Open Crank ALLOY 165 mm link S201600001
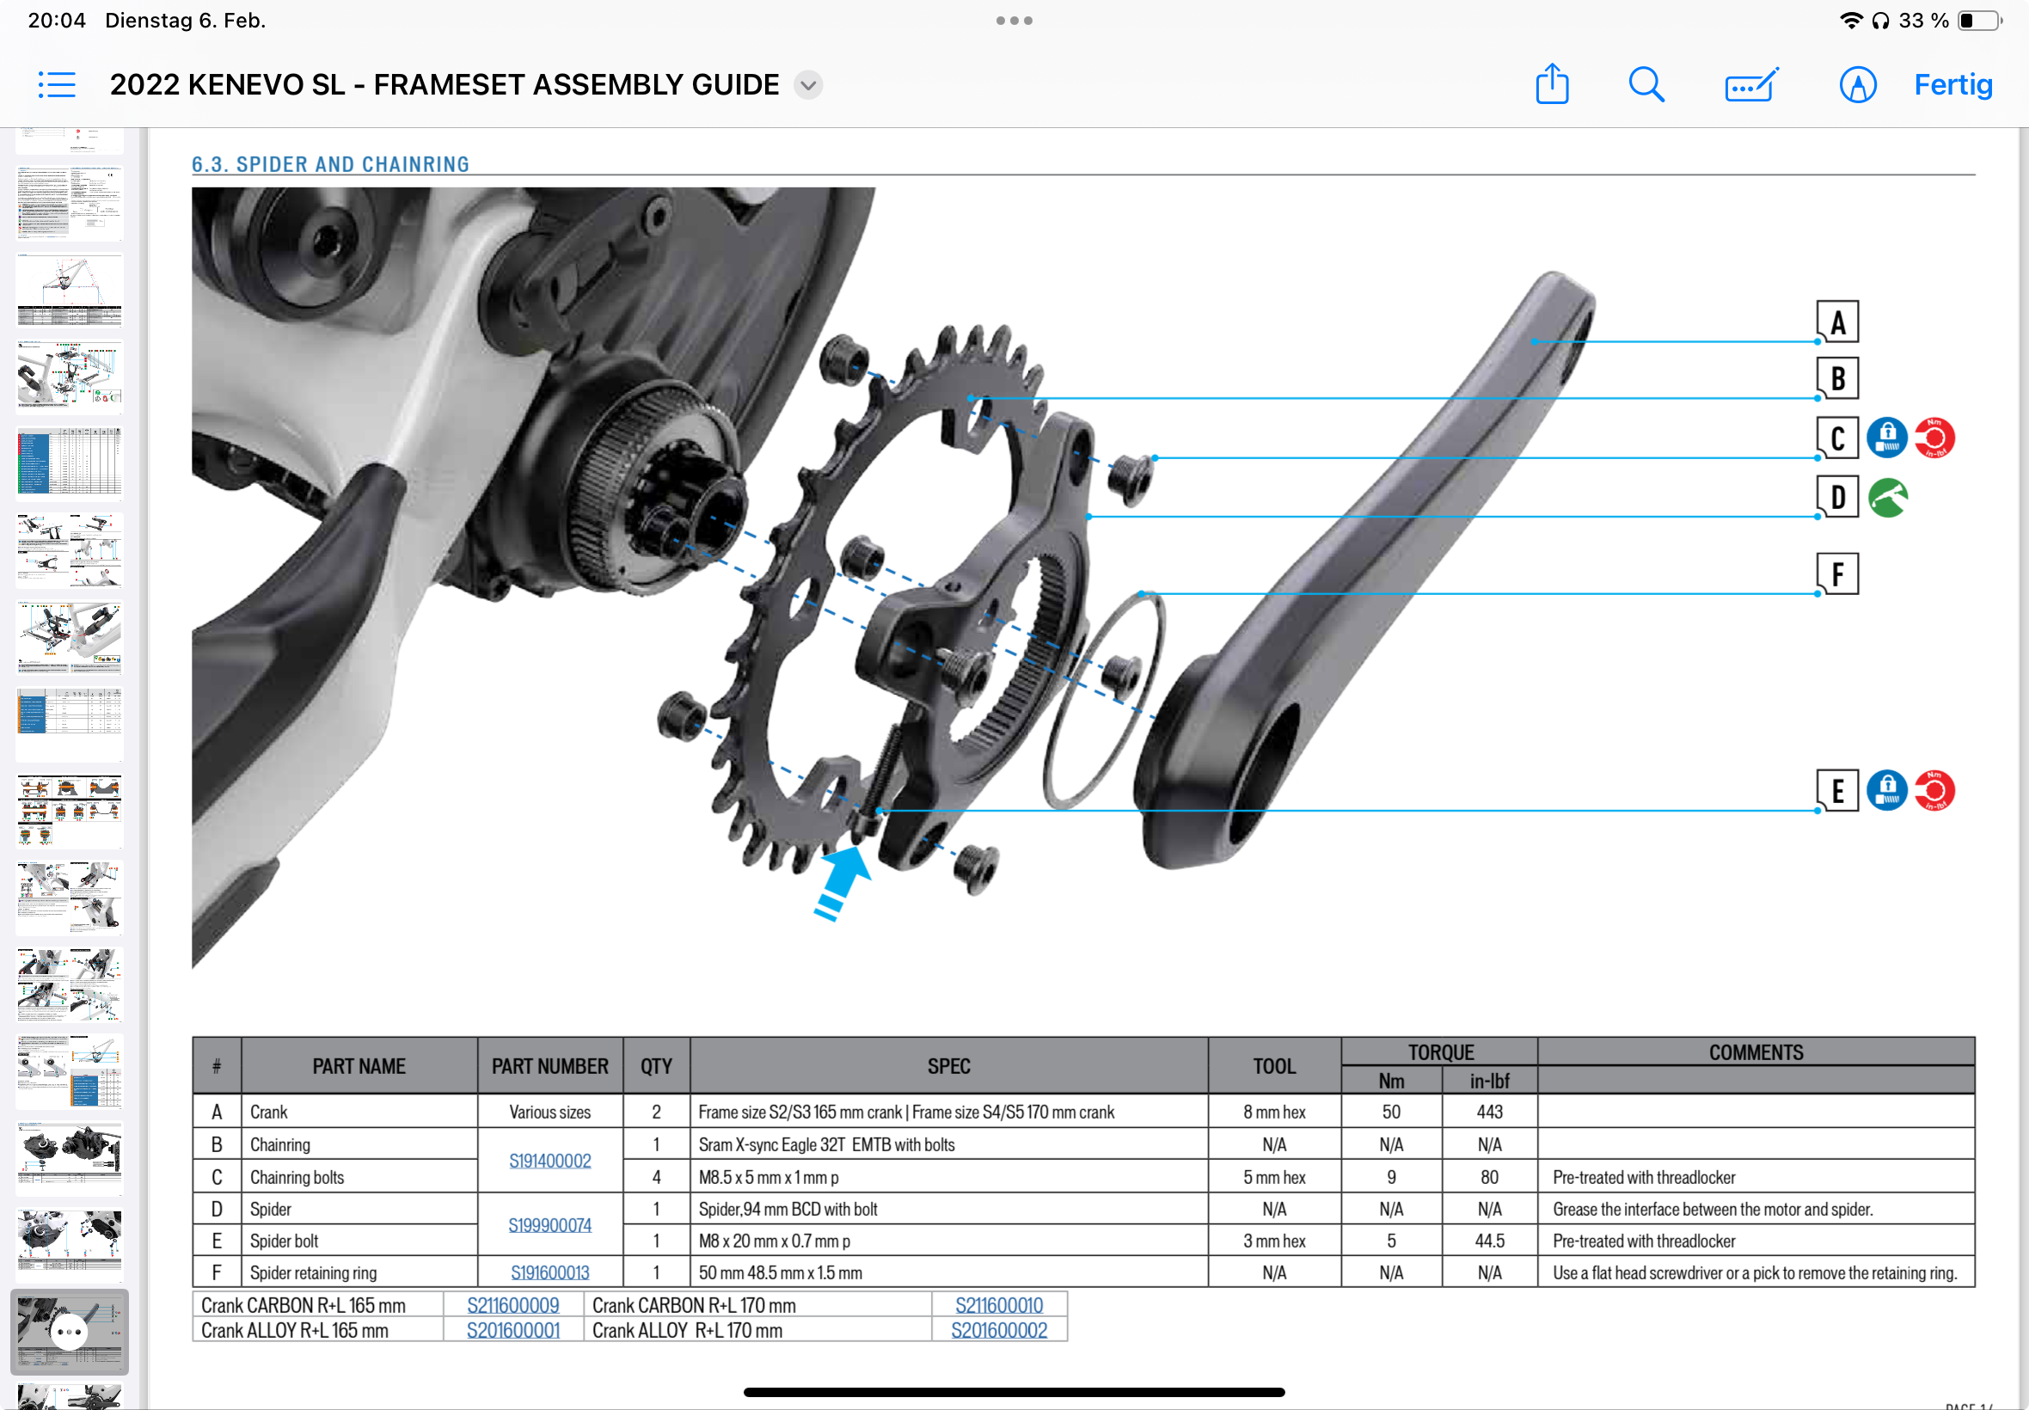Image resolution: width=2029 pixels, height=1410 pixels. [513, 1329]
